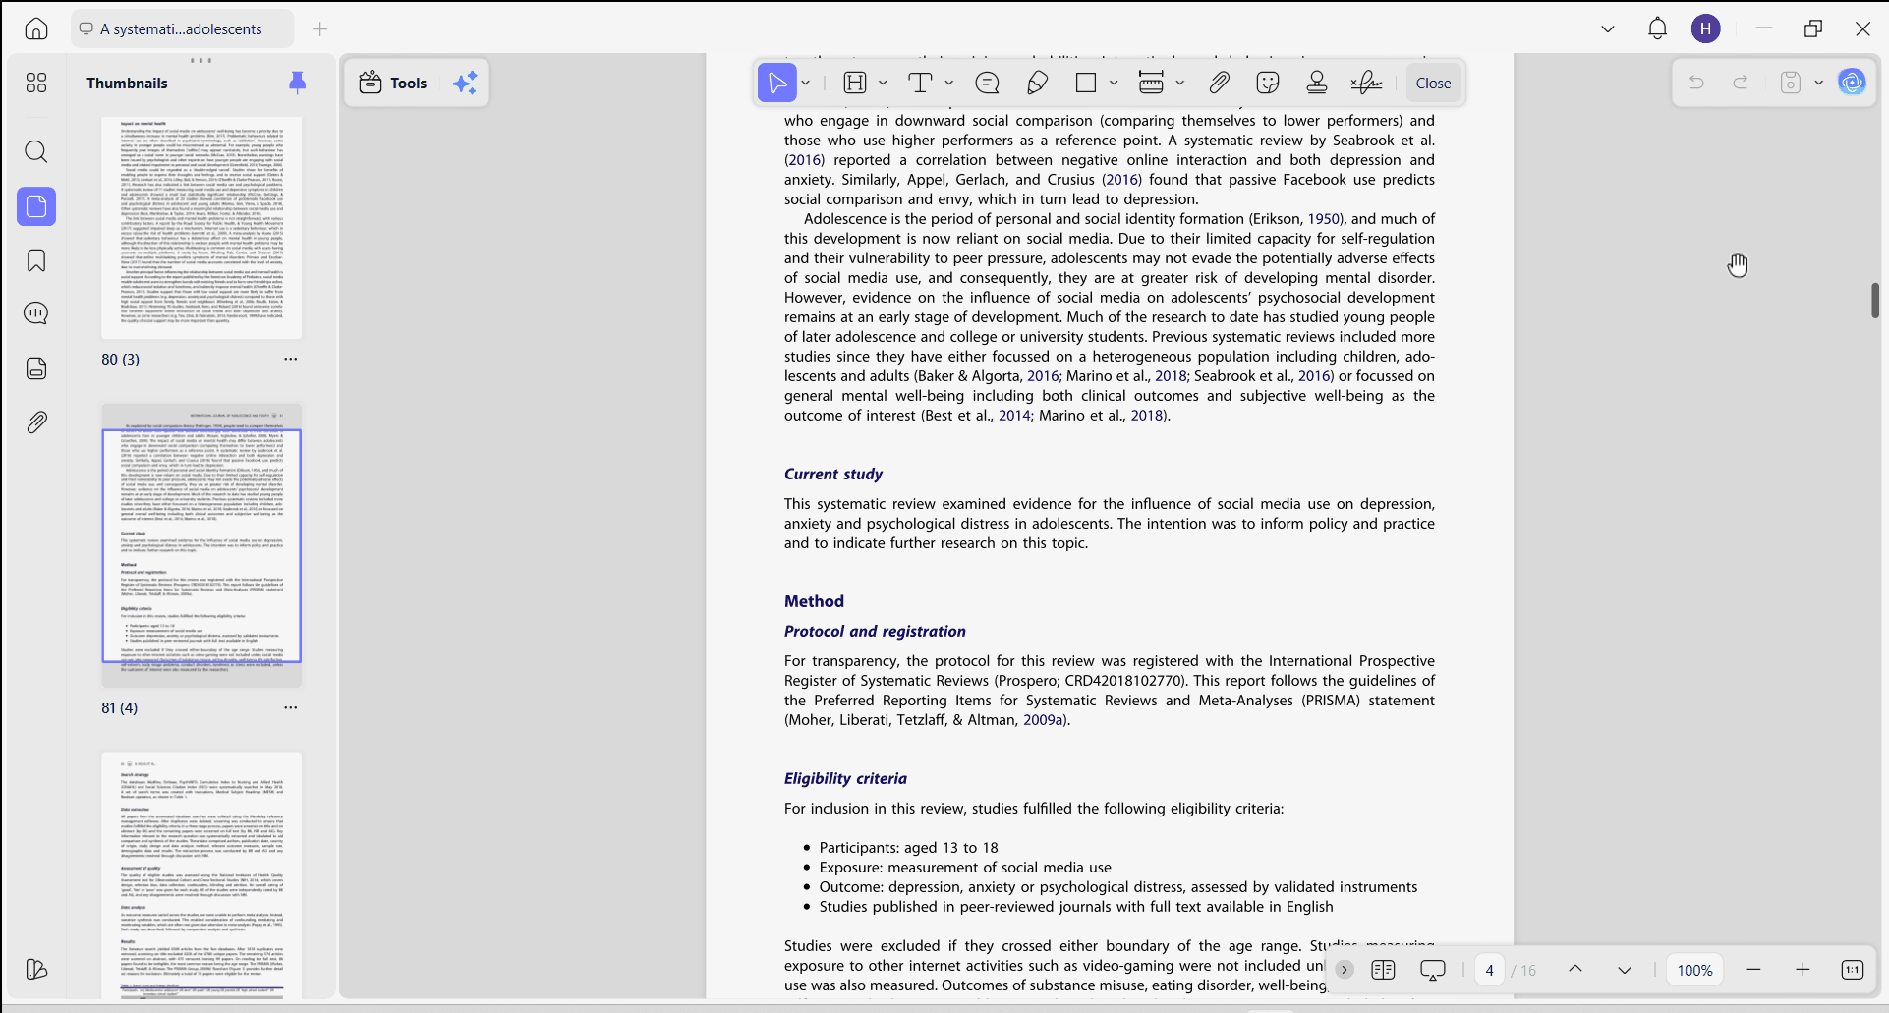This screenshot has height=1013, width=1889.
Task: Go to previous page arrow
Action: 1575,970
